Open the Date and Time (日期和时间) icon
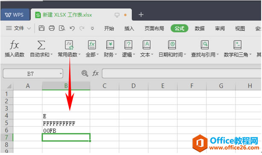This screenshot has width=262, height=155. click(x=172, y=45)
